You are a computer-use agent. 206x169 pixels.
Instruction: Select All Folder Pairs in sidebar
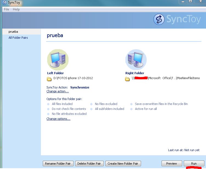(x=18, y=38)
